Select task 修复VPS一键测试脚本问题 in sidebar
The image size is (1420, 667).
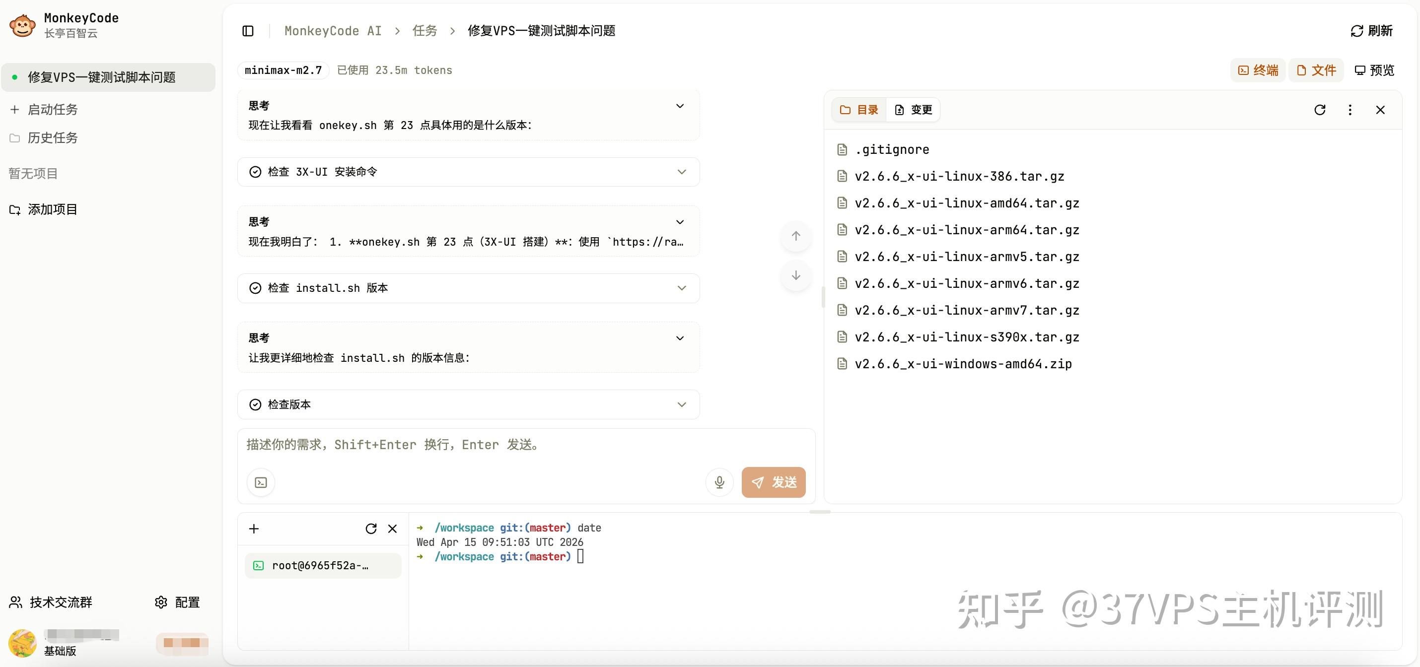point(108,77)
